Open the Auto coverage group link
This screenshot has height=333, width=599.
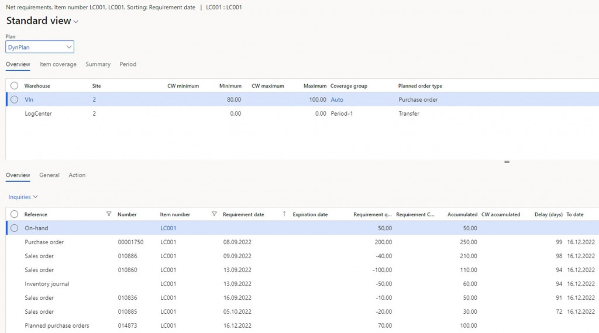click(337, 100)
